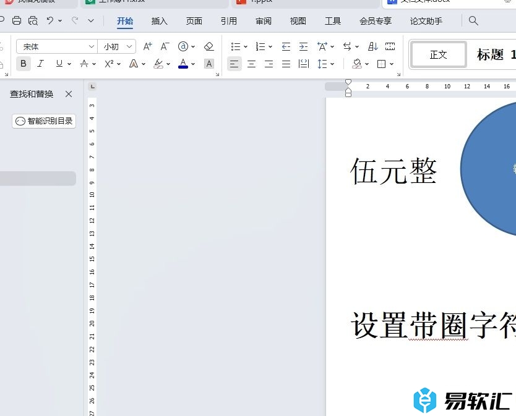Increase font size with the A+ icon

[x=147, y=46]
